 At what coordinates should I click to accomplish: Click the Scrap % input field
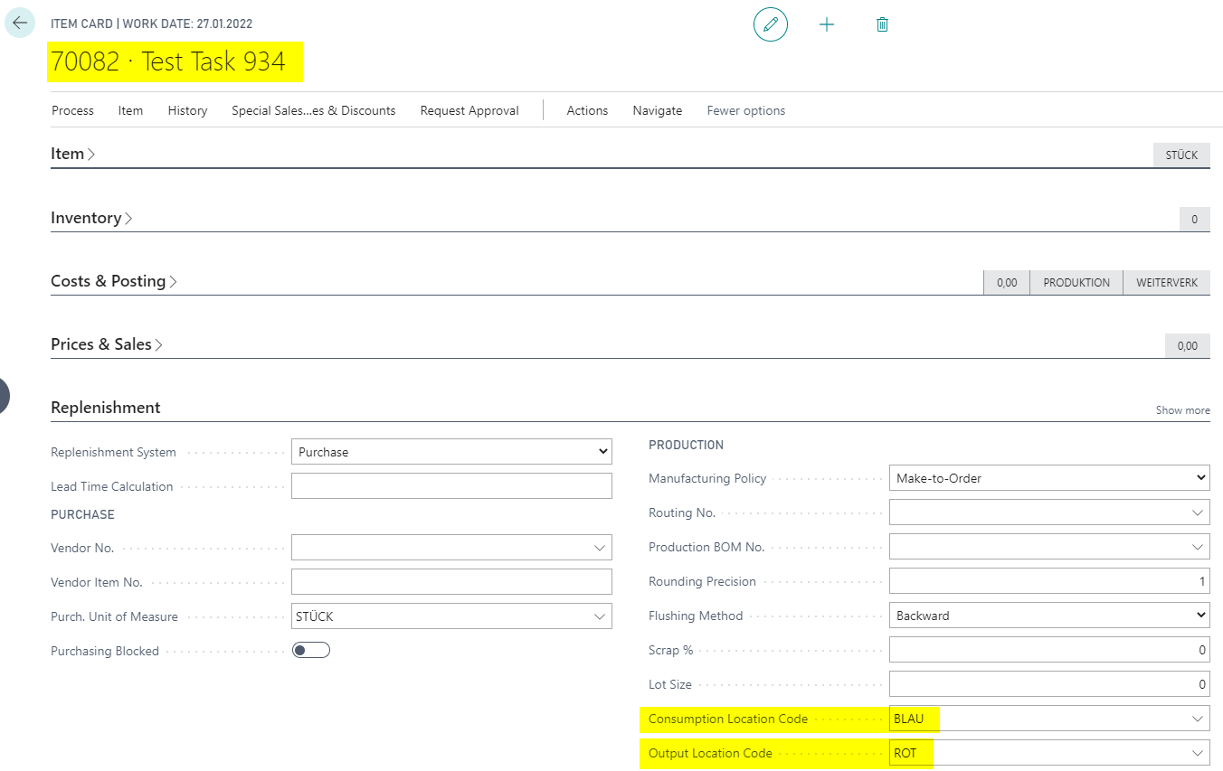point(1049,650)
